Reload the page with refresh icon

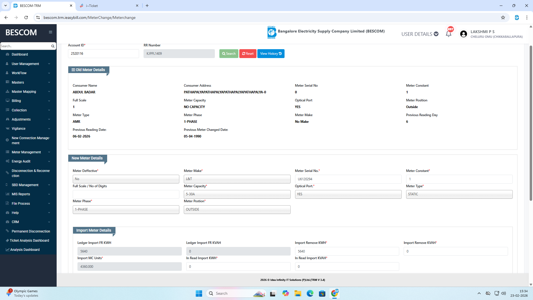coord(26,17)
